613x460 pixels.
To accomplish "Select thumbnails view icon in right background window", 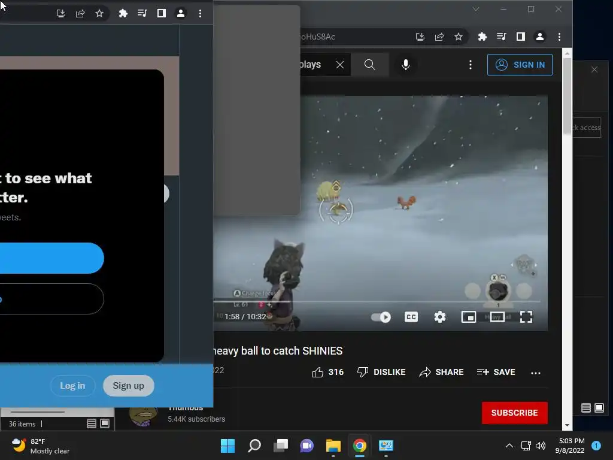I will [x=599, y=408].
